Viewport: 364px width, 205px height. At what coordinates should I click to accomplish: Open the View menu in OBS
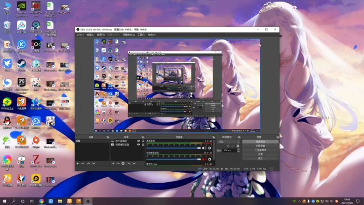coord(101,35)
